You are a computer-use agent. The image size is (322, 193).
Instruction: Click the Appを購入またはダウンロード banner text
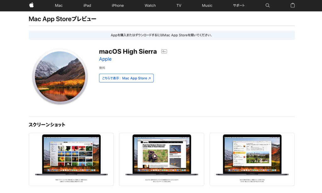click(162, 35)
